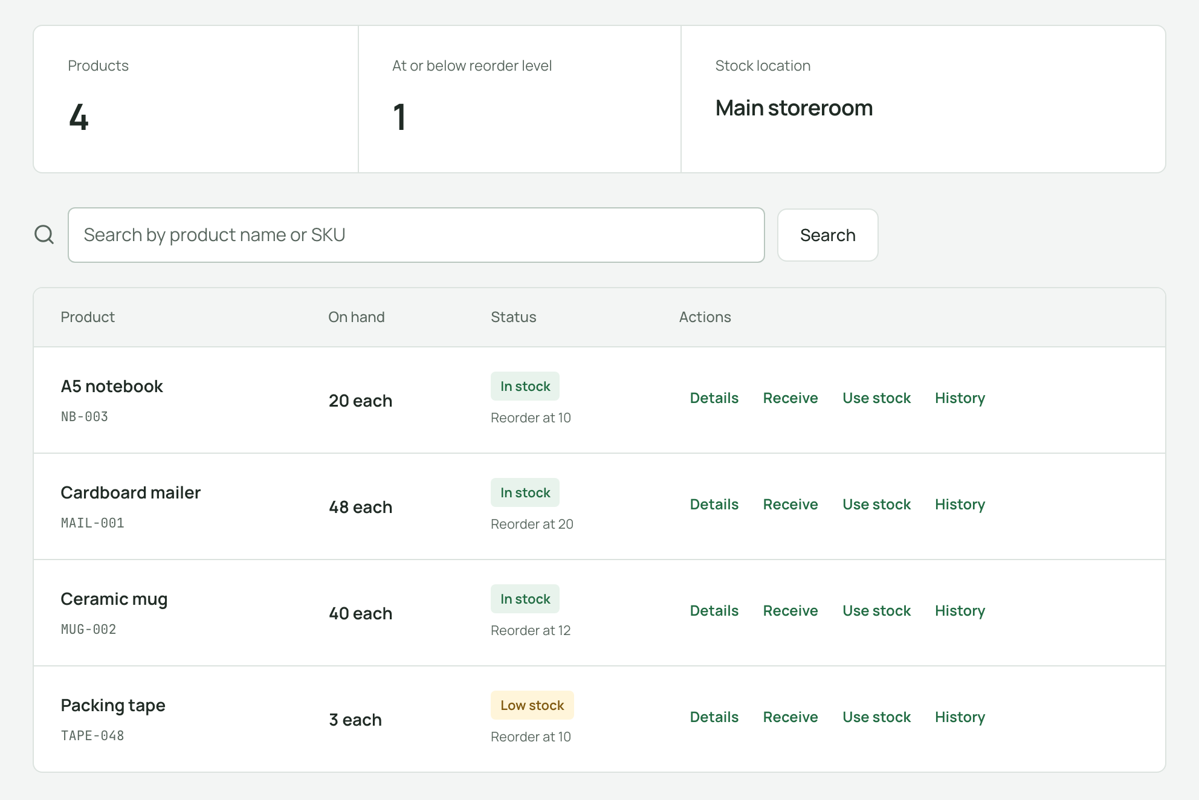Screen dimensions: 1199x800
Task: Open Details for Ceramic mug
Action: pyautogui.click(x=714, y=611)
